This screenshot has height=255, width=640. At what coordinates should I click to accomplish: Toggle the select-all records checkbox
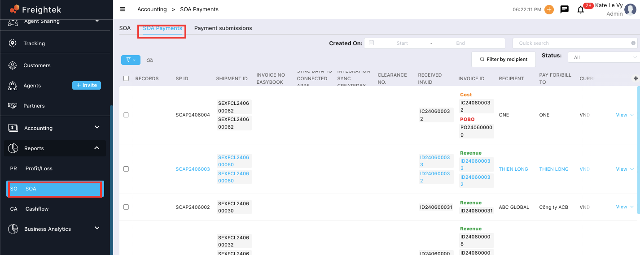pos(126,78)
